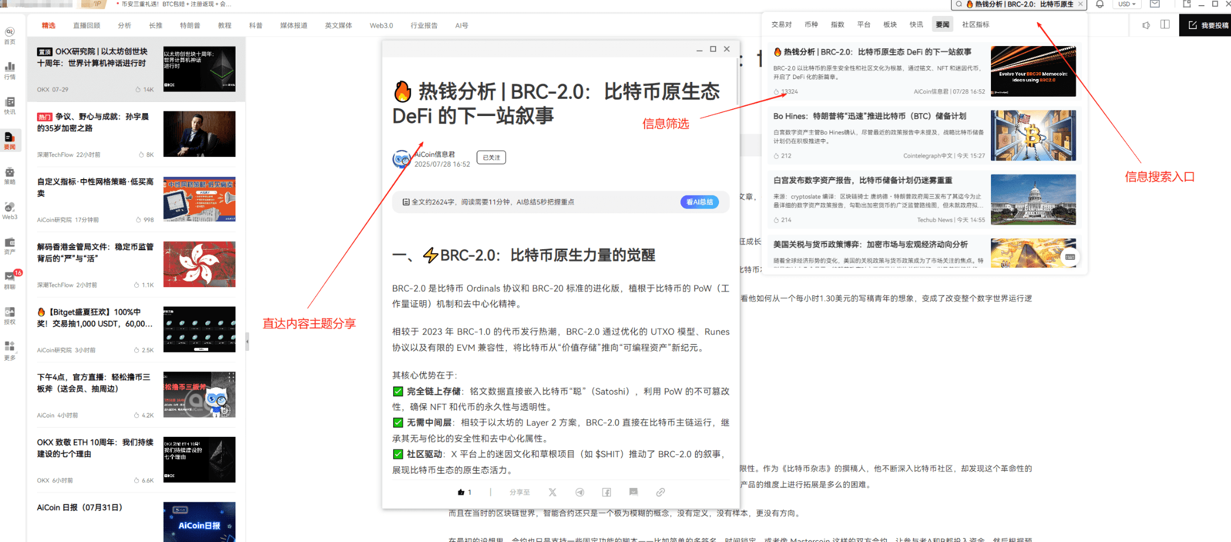The height and width of the screenshot is (542, 1231).
Task: Switch to the 特朗普 tab
Action: pyautogui.click(x=190, y=26)
